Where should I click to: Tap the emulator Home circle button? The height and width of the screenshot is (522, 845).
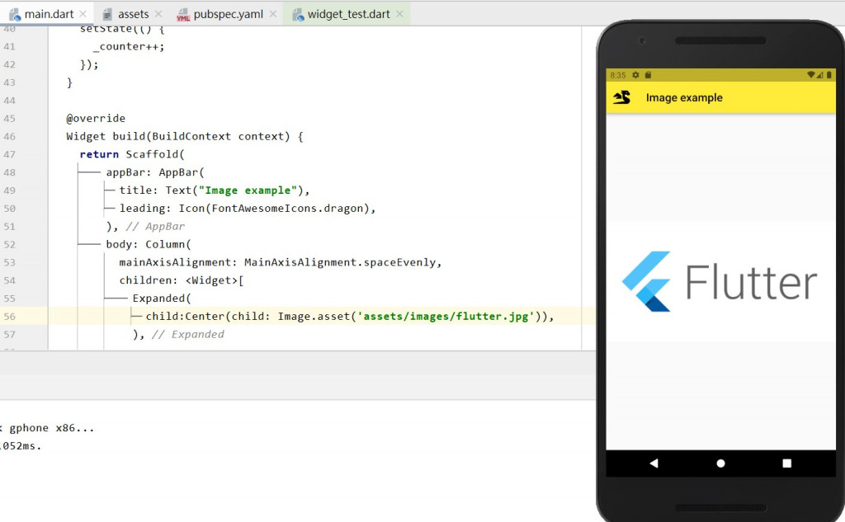pos(720,463)
